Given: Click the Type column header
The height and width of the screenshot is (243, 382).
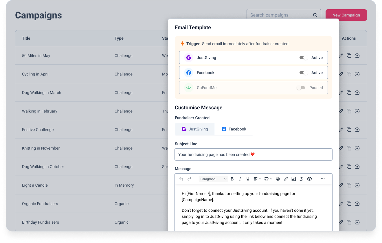Looking at the screenshot, I should tap(119, 38).
